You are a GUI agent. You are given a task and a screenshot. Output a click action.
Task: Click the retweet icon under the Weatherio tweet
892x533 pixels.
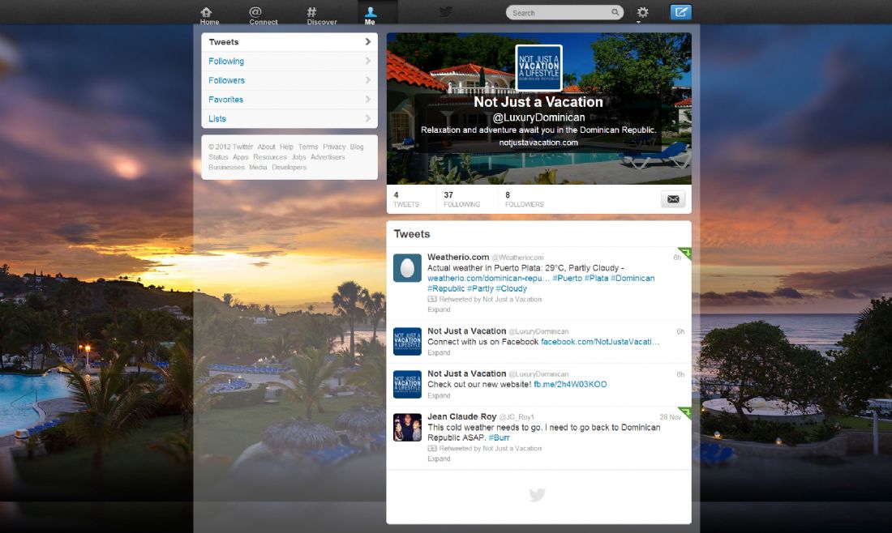point(431,299)
